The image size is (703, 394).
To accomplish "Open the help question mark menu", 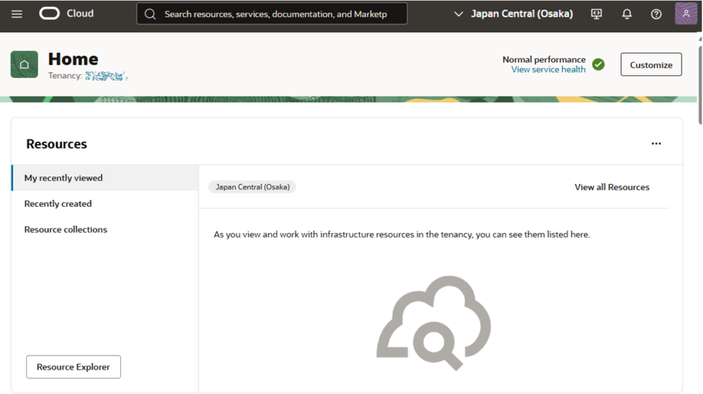I will [656, 14].
